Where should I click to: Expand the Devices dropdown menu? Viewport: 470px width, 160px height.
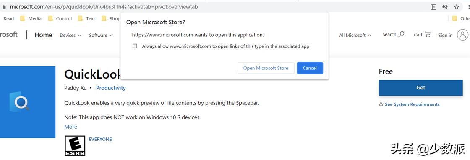pos(70,35)
